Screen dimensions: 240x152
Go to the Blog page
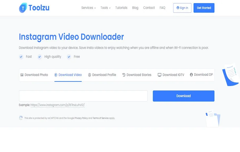coord(135,8)
